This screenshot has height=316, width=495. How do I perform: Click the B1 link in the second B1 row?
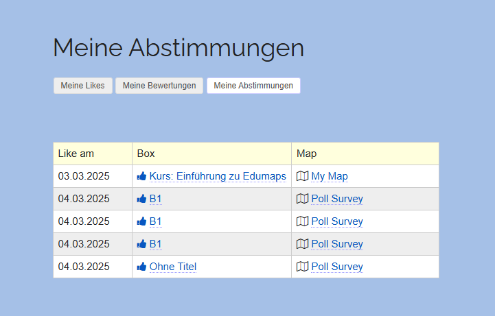pos(156,221)
